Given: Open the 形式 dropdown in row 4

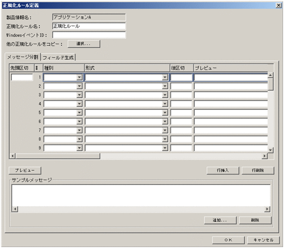Looking at the screenshot, I should pos(165,104).
